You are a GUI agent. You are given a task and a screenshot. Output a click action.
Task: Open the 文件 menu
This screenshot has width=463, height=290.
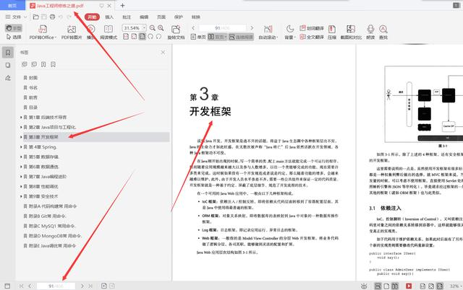coord(16,17)
